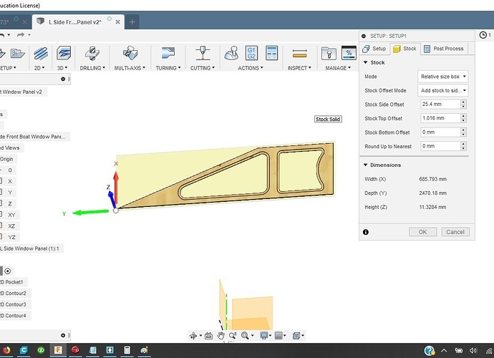This screenshot has height=358, width=494.
Task: Toggle visibility of the Y axis
Action: tap(1, 192)
